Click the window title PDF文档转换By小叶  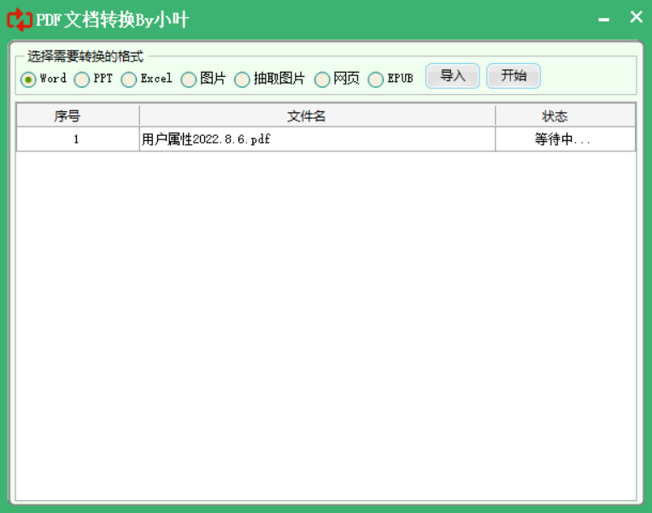(x=112, y=19)
